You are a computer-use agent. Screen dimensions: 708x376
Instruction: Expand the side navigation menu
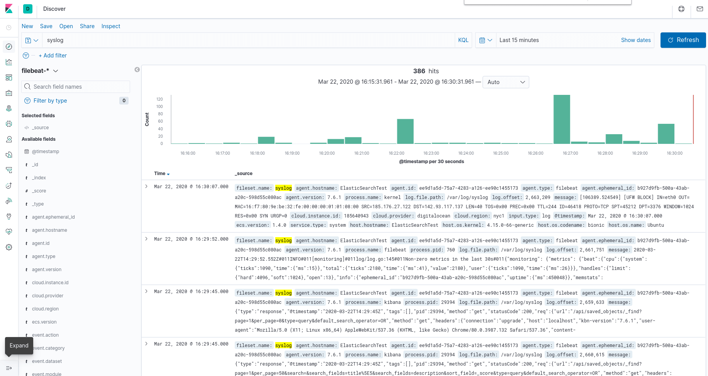9,368
